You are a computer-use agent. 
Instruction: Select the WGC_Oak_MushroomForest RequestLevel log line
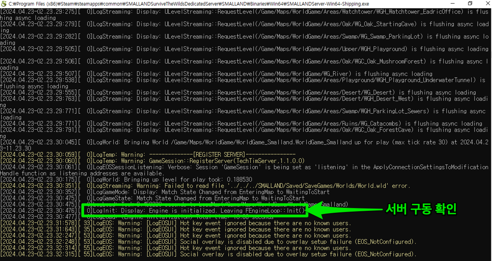tap(244, 65)
